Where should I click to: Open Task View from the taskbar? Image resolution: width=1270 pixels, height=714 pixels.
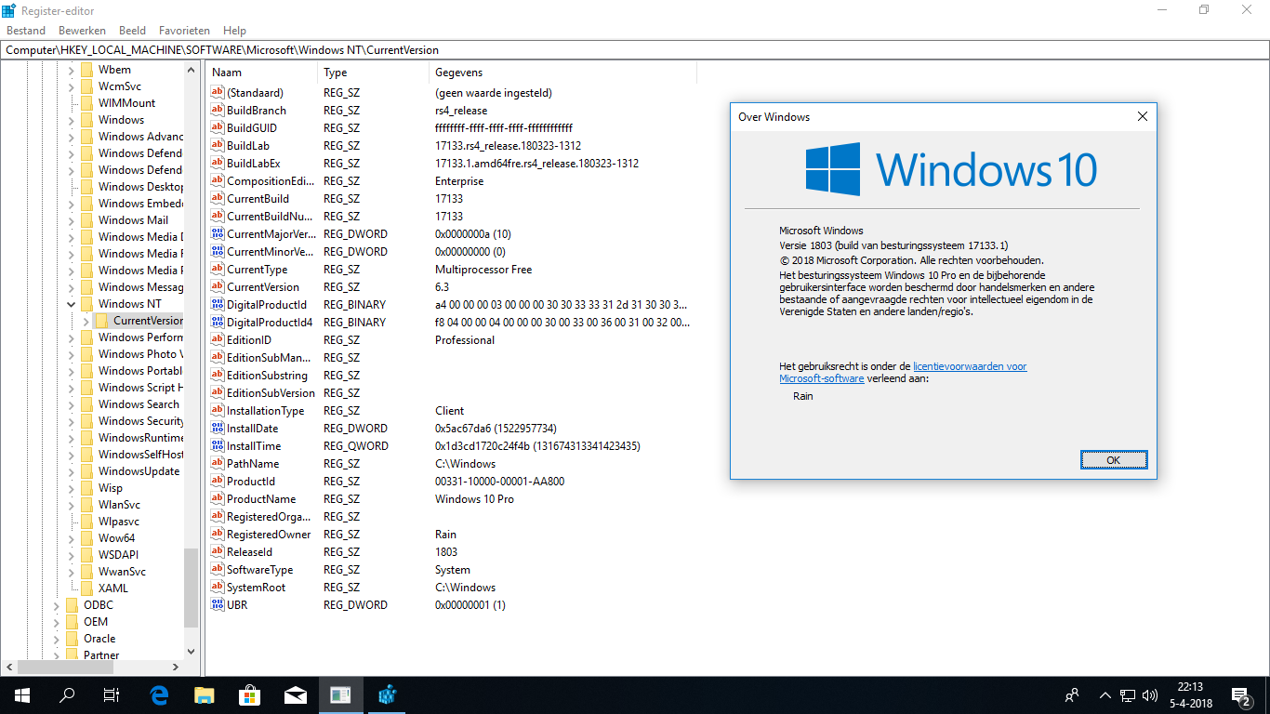click(112, 695)
